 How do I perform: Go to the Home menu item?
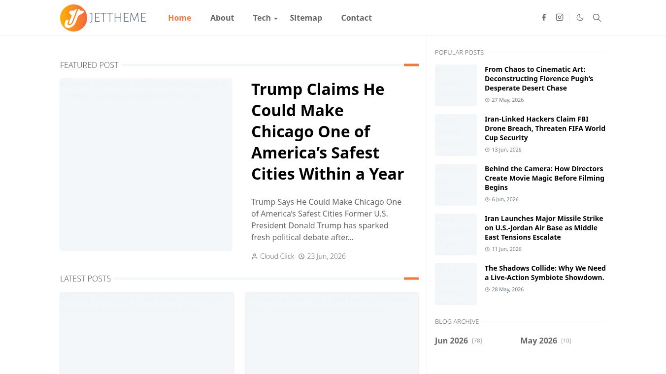[179, 18]
